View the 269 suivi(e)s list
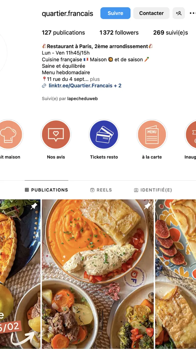 (170, 33)
